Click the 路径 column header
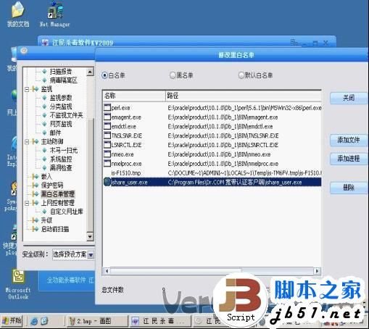 click(244, 96)
